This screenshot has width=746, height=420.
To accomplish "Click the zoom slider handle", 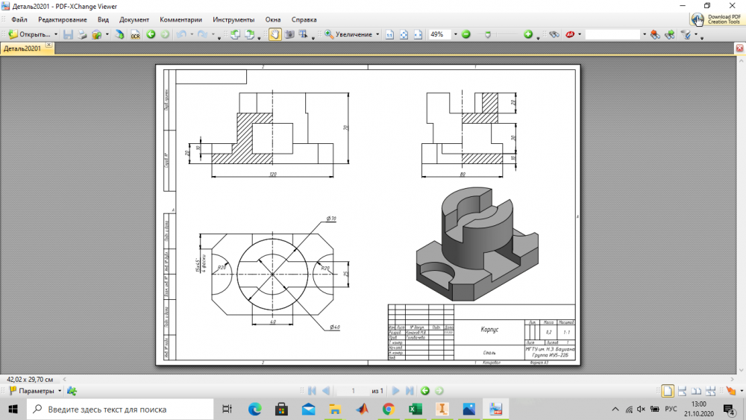I will pyautogui.click(x=486, y=34).
